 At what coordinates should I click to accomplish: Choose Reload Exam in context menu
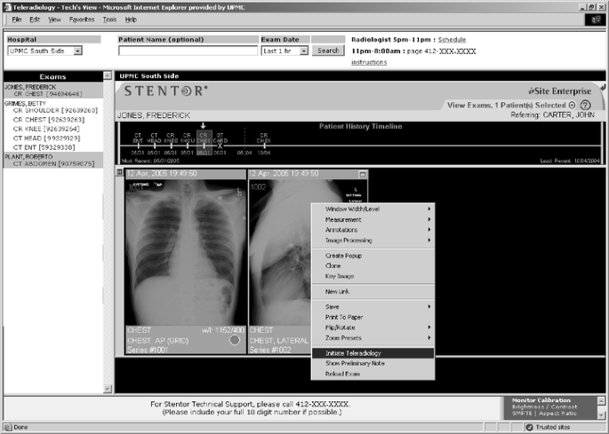click(x=373, y=374)
